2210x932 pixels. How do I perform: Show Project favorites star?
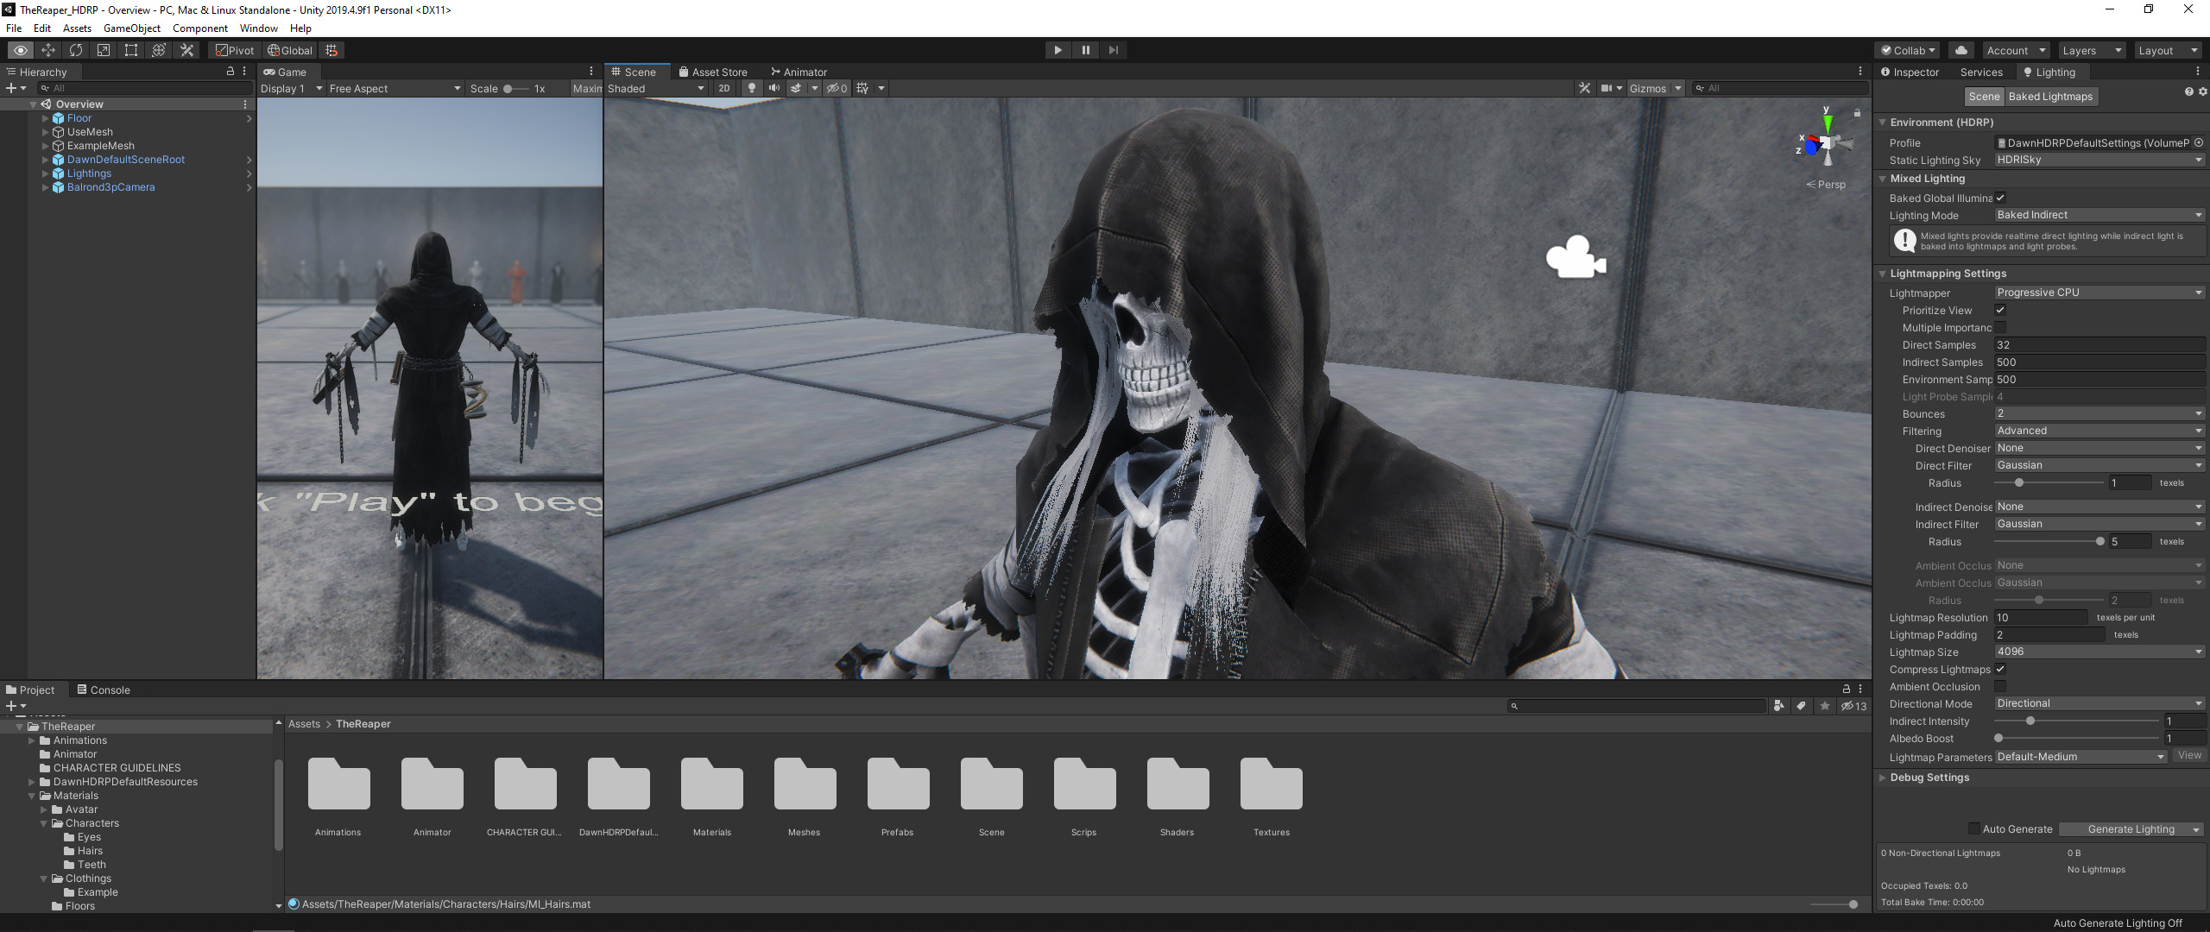tap(1825, 706)
